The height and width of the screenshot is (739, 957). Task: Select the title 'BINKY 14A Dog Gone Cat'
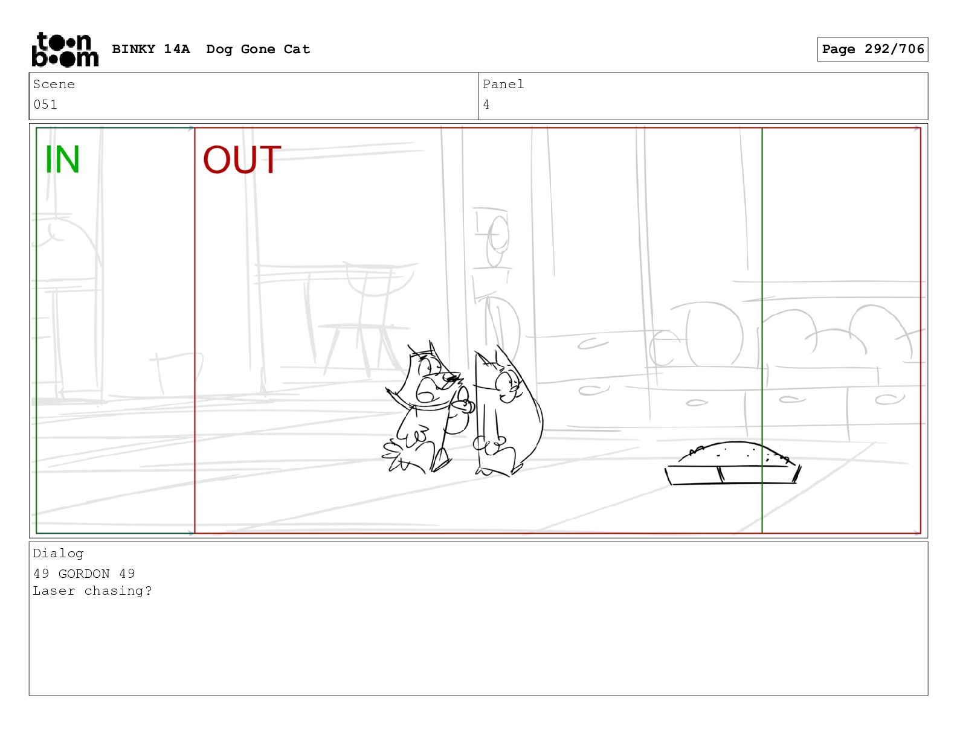(211, 50)
